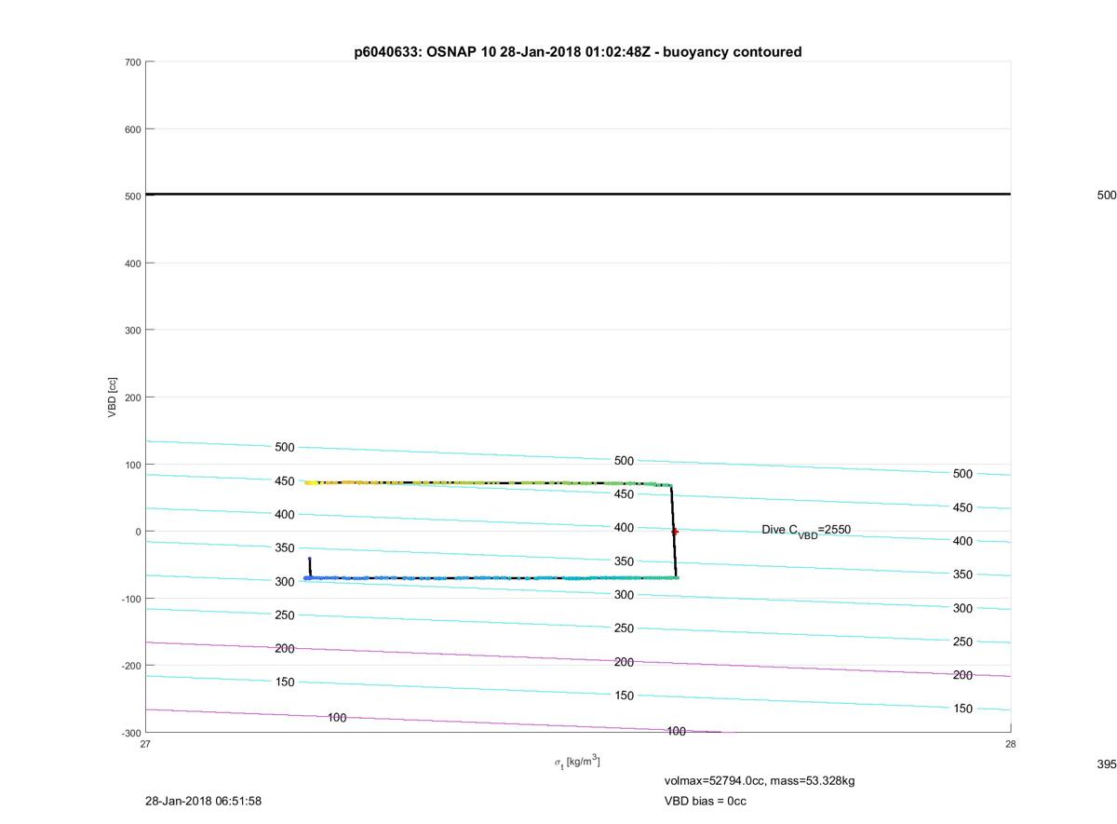Image resolution: width=1117 pixels, height=824 pixels.
Task: Click the yellow start point of the upper track
Action: click(x=309, y=482)
